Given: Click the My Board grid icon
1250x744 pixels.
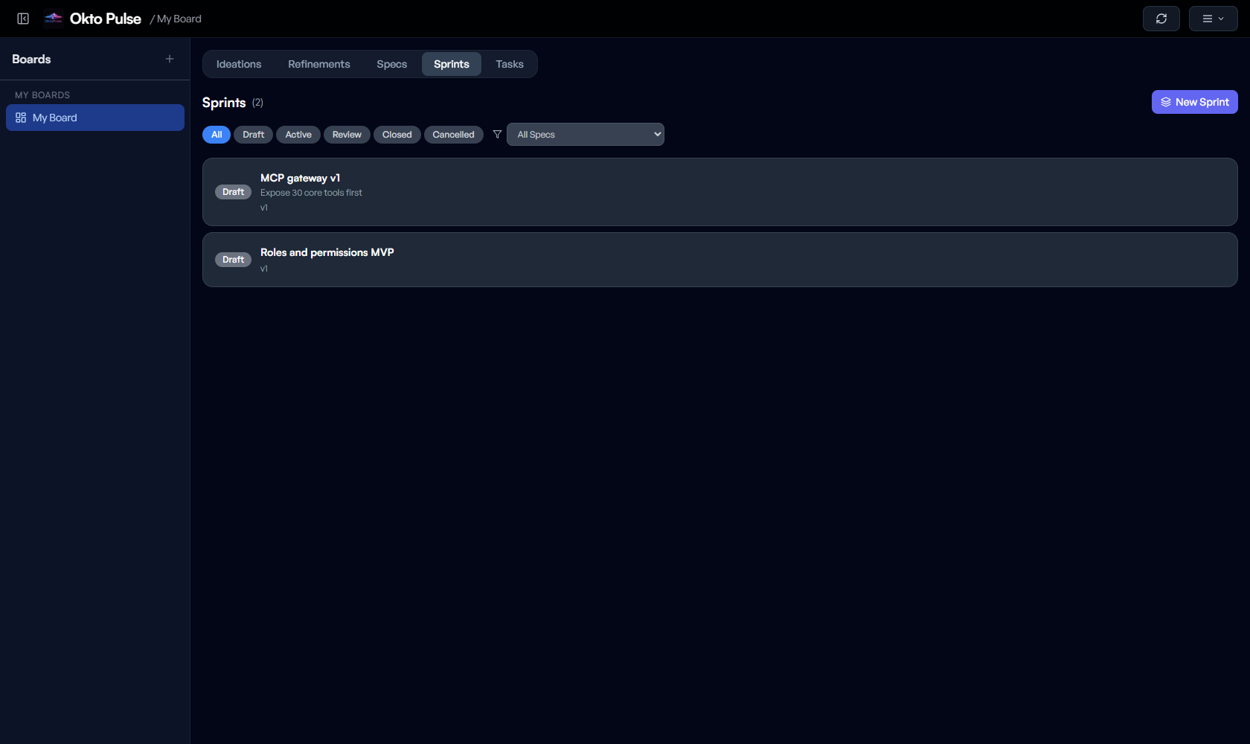Looking at the screenshot, I should click(x=20, y=117).
